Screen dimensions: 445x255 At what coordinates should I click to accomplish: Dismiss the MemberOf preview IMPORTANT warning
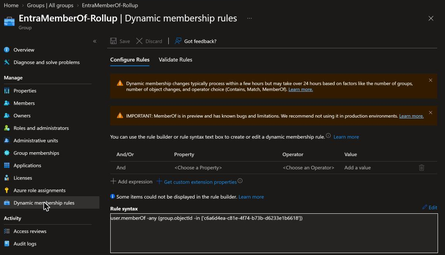click(431, 113)
